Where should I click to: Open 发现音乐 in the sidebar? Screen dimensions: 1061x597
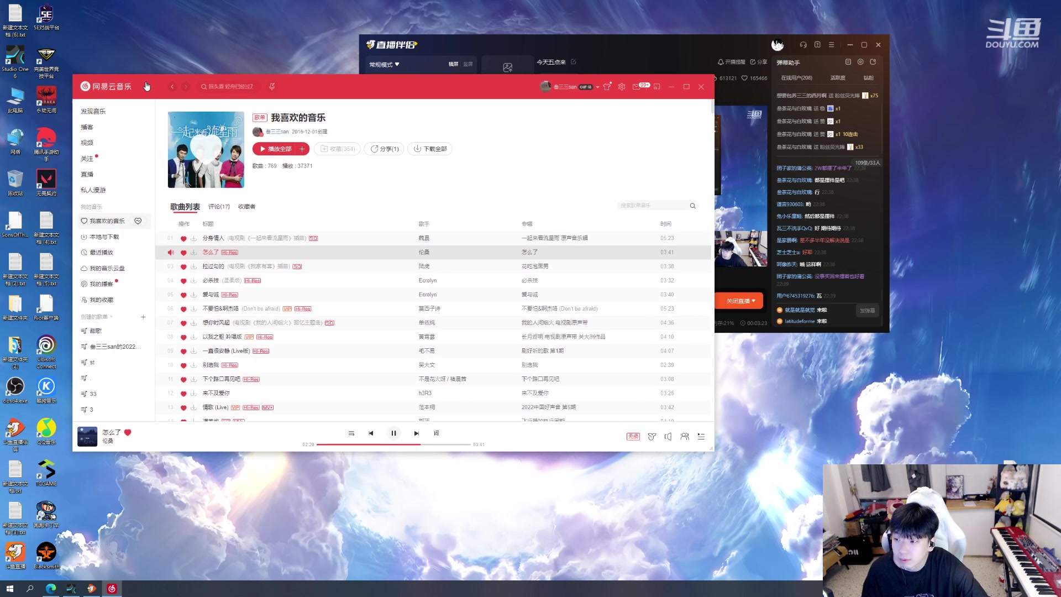click(x=93, y=112)
